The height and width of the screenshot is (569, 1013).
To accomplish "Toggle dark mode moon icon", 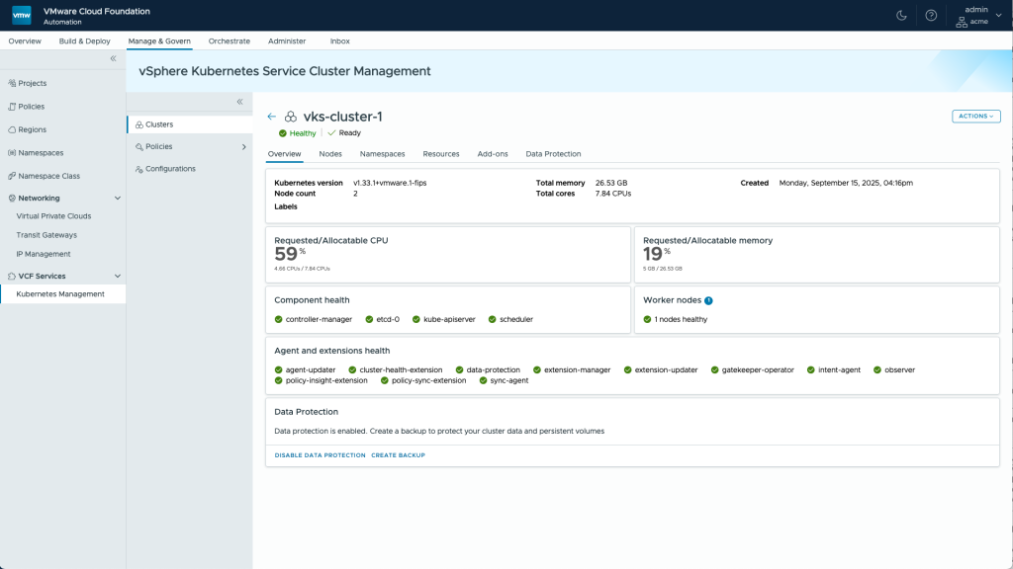I will point(901,16).
